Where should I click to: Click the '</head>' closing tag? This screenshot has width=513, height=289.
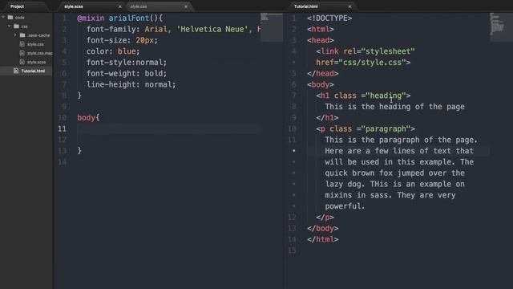tap(322, 73)
